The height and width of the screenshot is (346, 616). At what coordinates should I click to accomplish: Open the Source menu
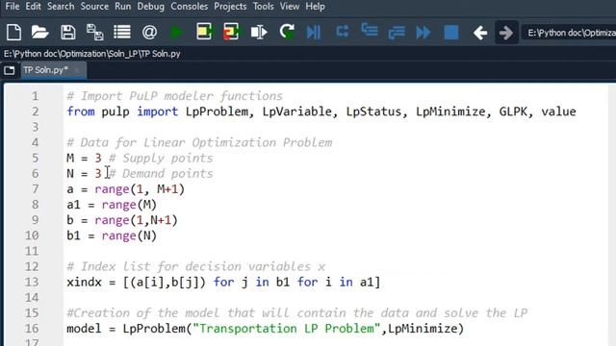pos(94,7)
